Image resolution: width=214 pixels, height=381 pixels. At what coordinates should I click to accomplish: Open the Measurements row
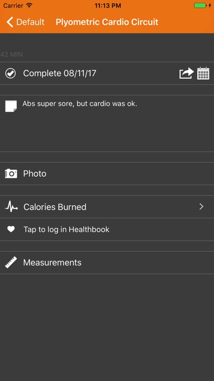tap(107, 263)
